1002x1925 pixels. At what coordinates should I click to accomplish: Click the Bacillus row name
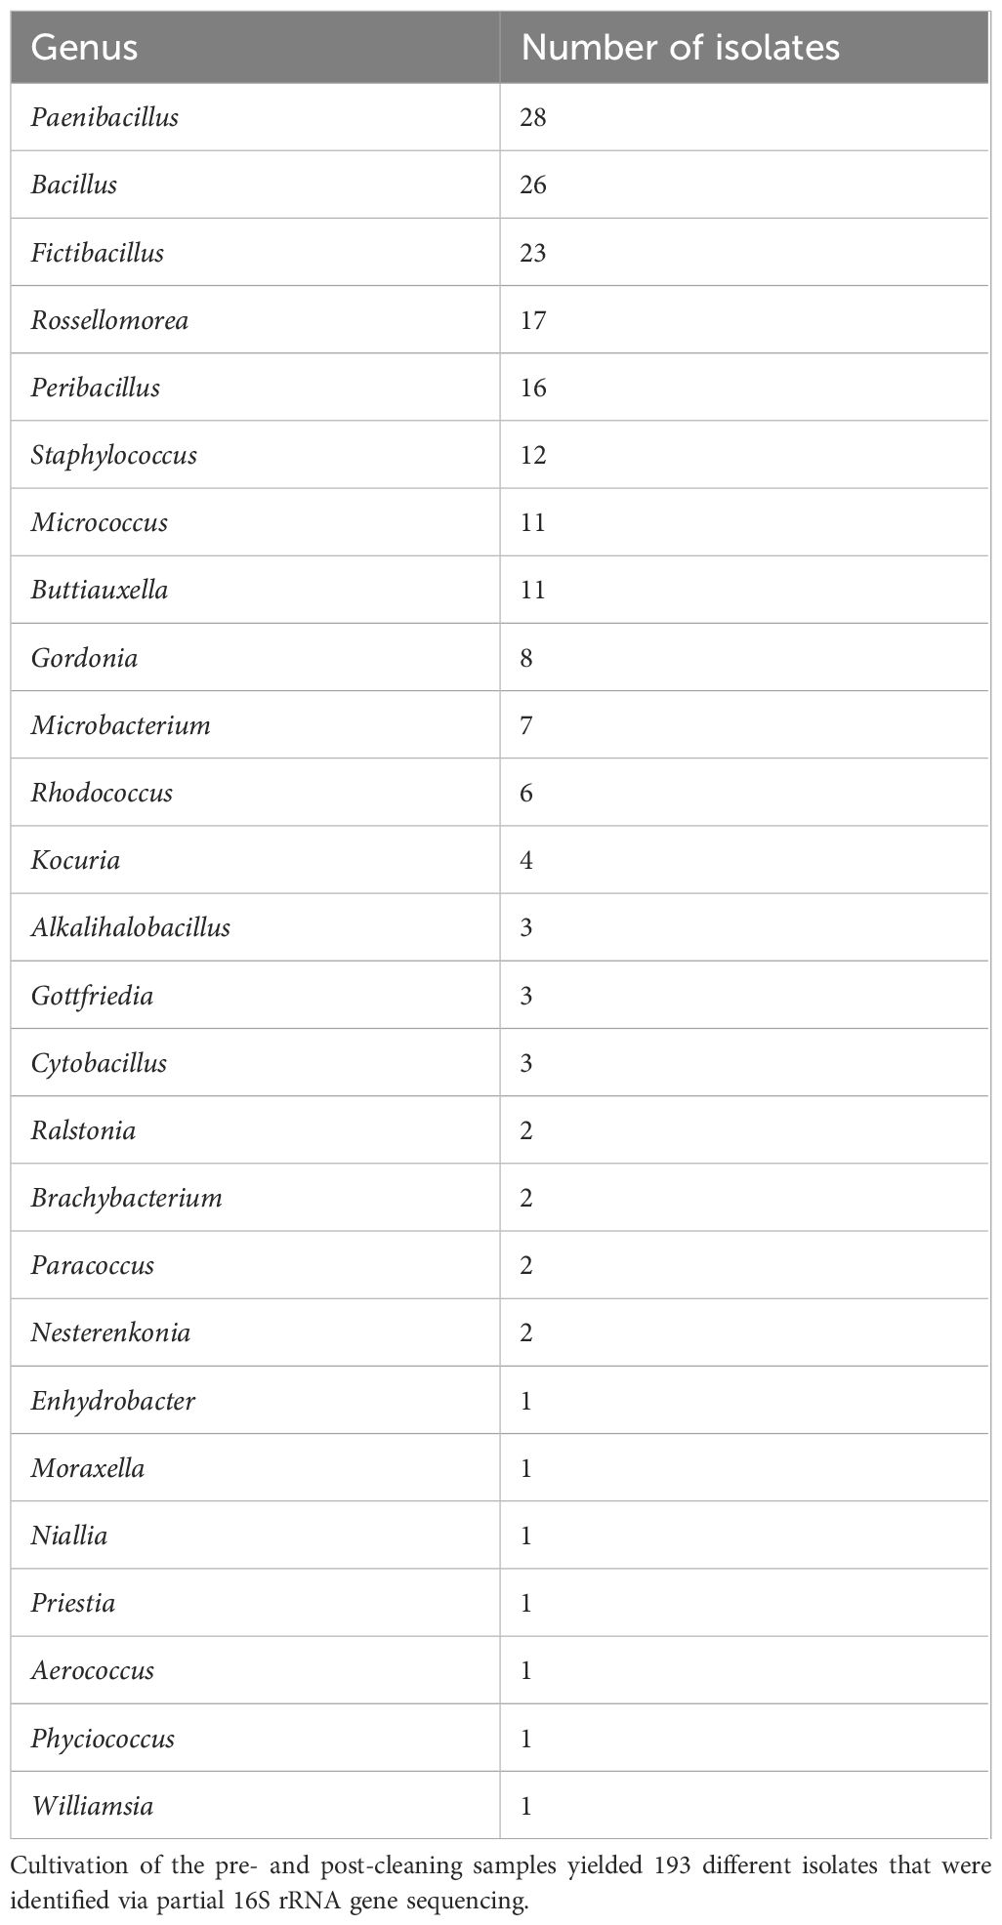(x=74, y=184)
